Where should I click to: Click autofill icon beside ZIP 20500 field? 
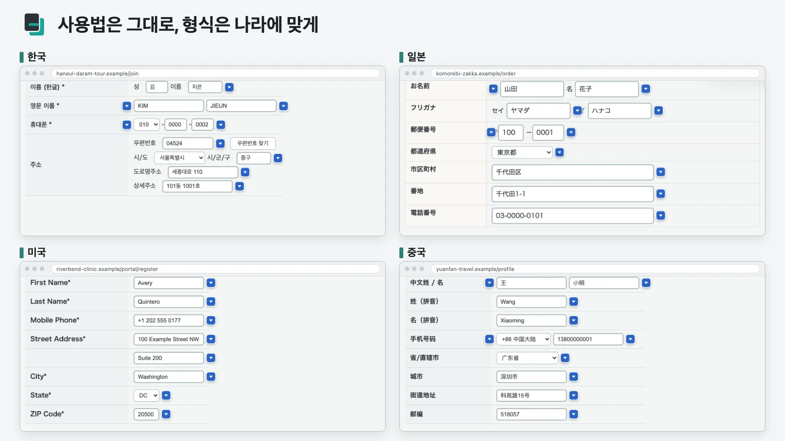pyautogui.click(x=166, y=415)
